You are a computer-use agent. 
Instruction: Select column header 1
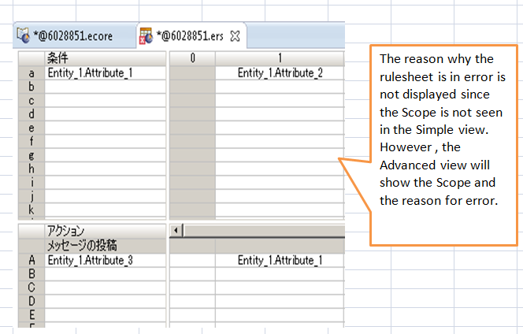pos(280,58)
